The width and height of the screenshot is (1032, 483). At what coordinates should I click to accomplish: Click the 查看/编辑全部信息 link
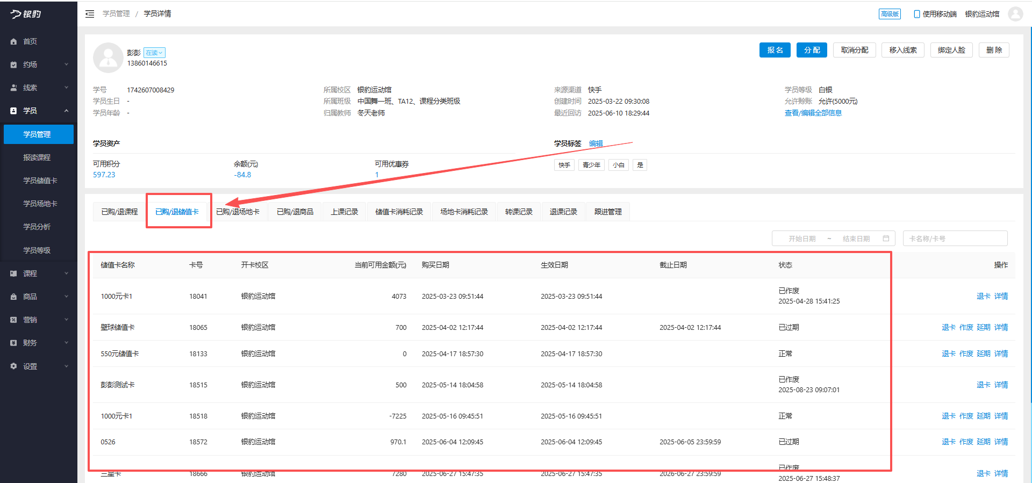813,113
